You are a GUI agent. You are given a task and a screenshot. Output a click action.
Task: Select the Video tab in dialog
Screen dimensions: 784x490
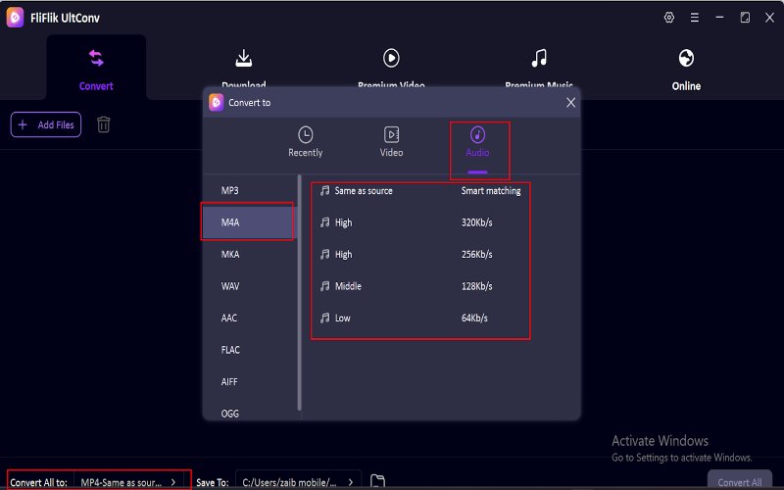tap(391, 142)
